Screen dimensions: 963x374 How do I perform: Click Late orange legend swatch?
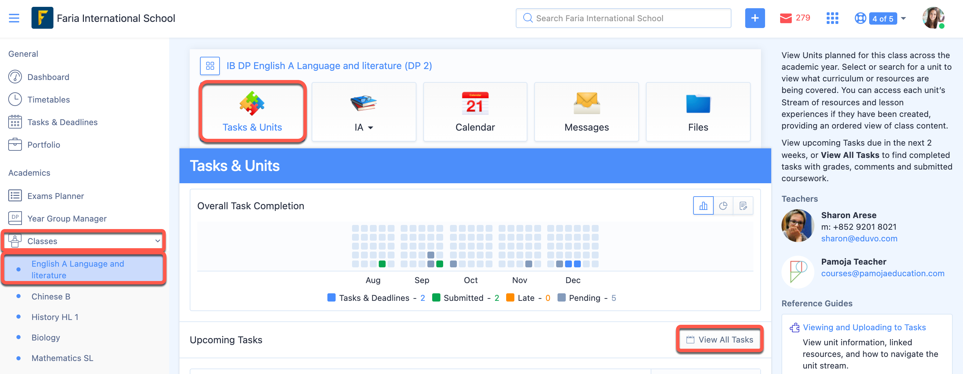[510, 297]
